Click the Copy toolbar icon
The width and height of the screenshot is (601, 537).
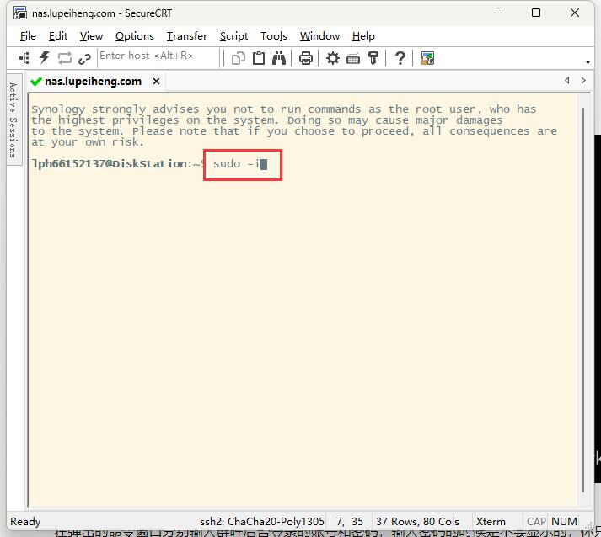click(x=239, y=58)
